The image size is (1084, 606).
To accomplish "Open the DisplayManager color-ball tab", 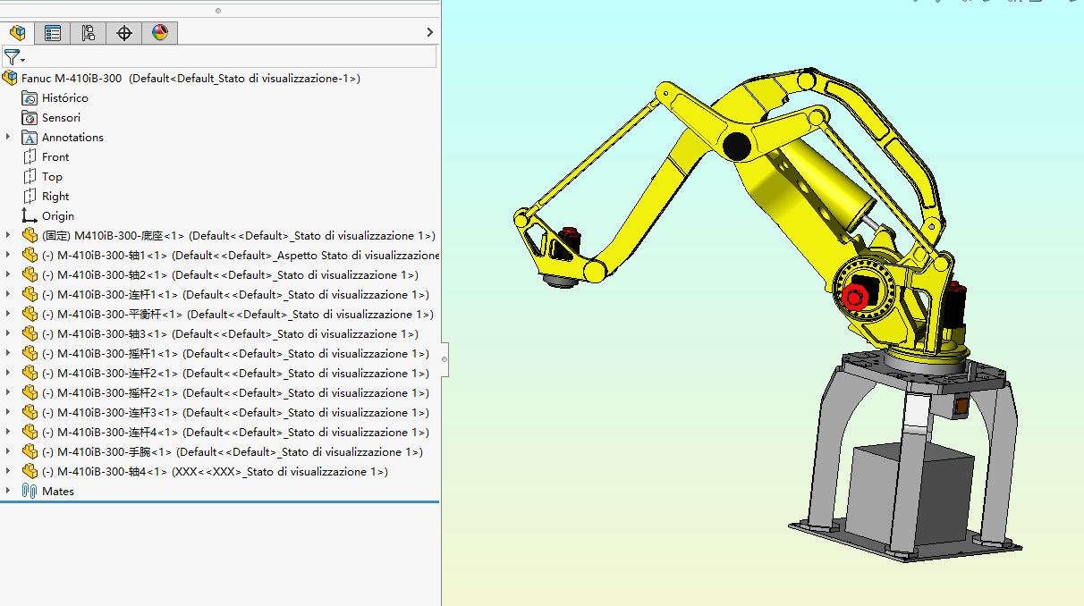I will tap(160, 33).
